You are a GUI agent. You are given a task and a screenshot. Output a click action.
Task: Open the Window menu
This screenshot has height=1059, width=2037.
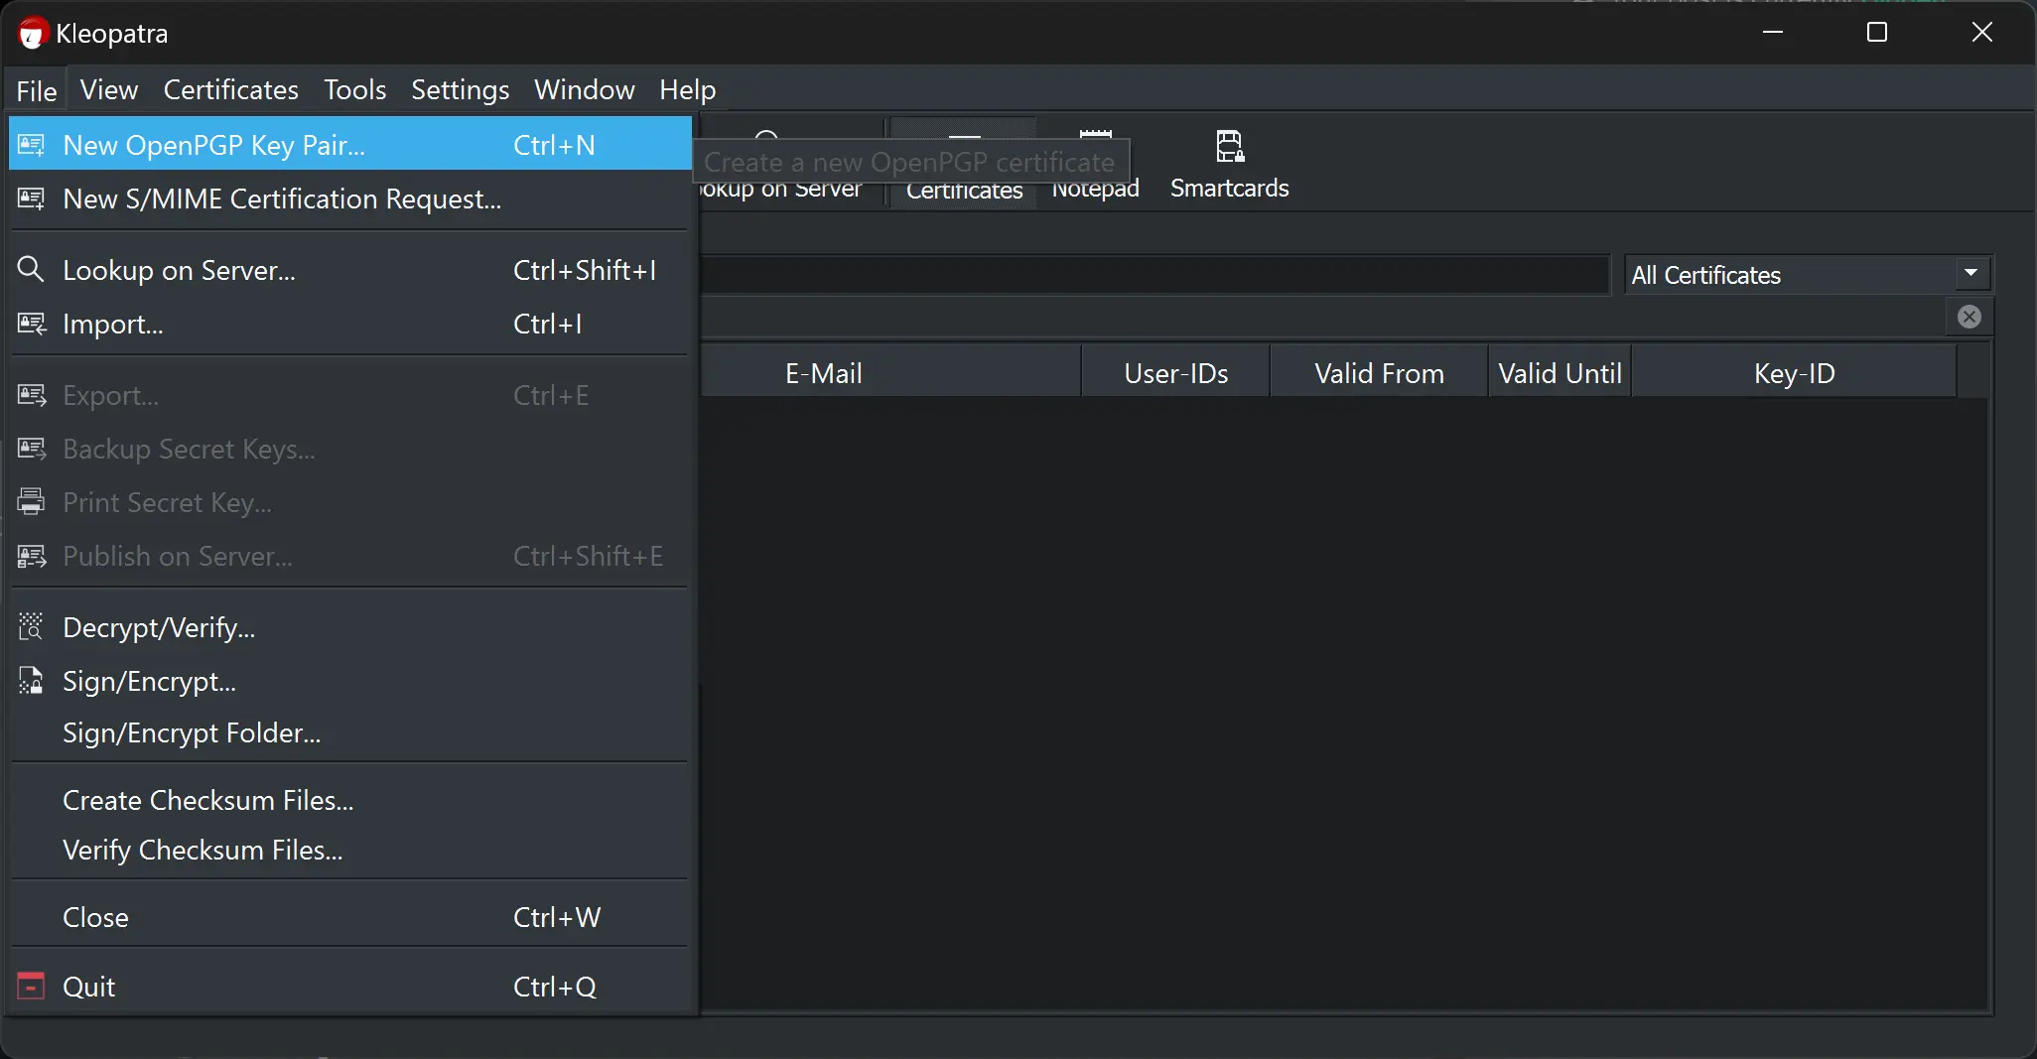point(584,89)
